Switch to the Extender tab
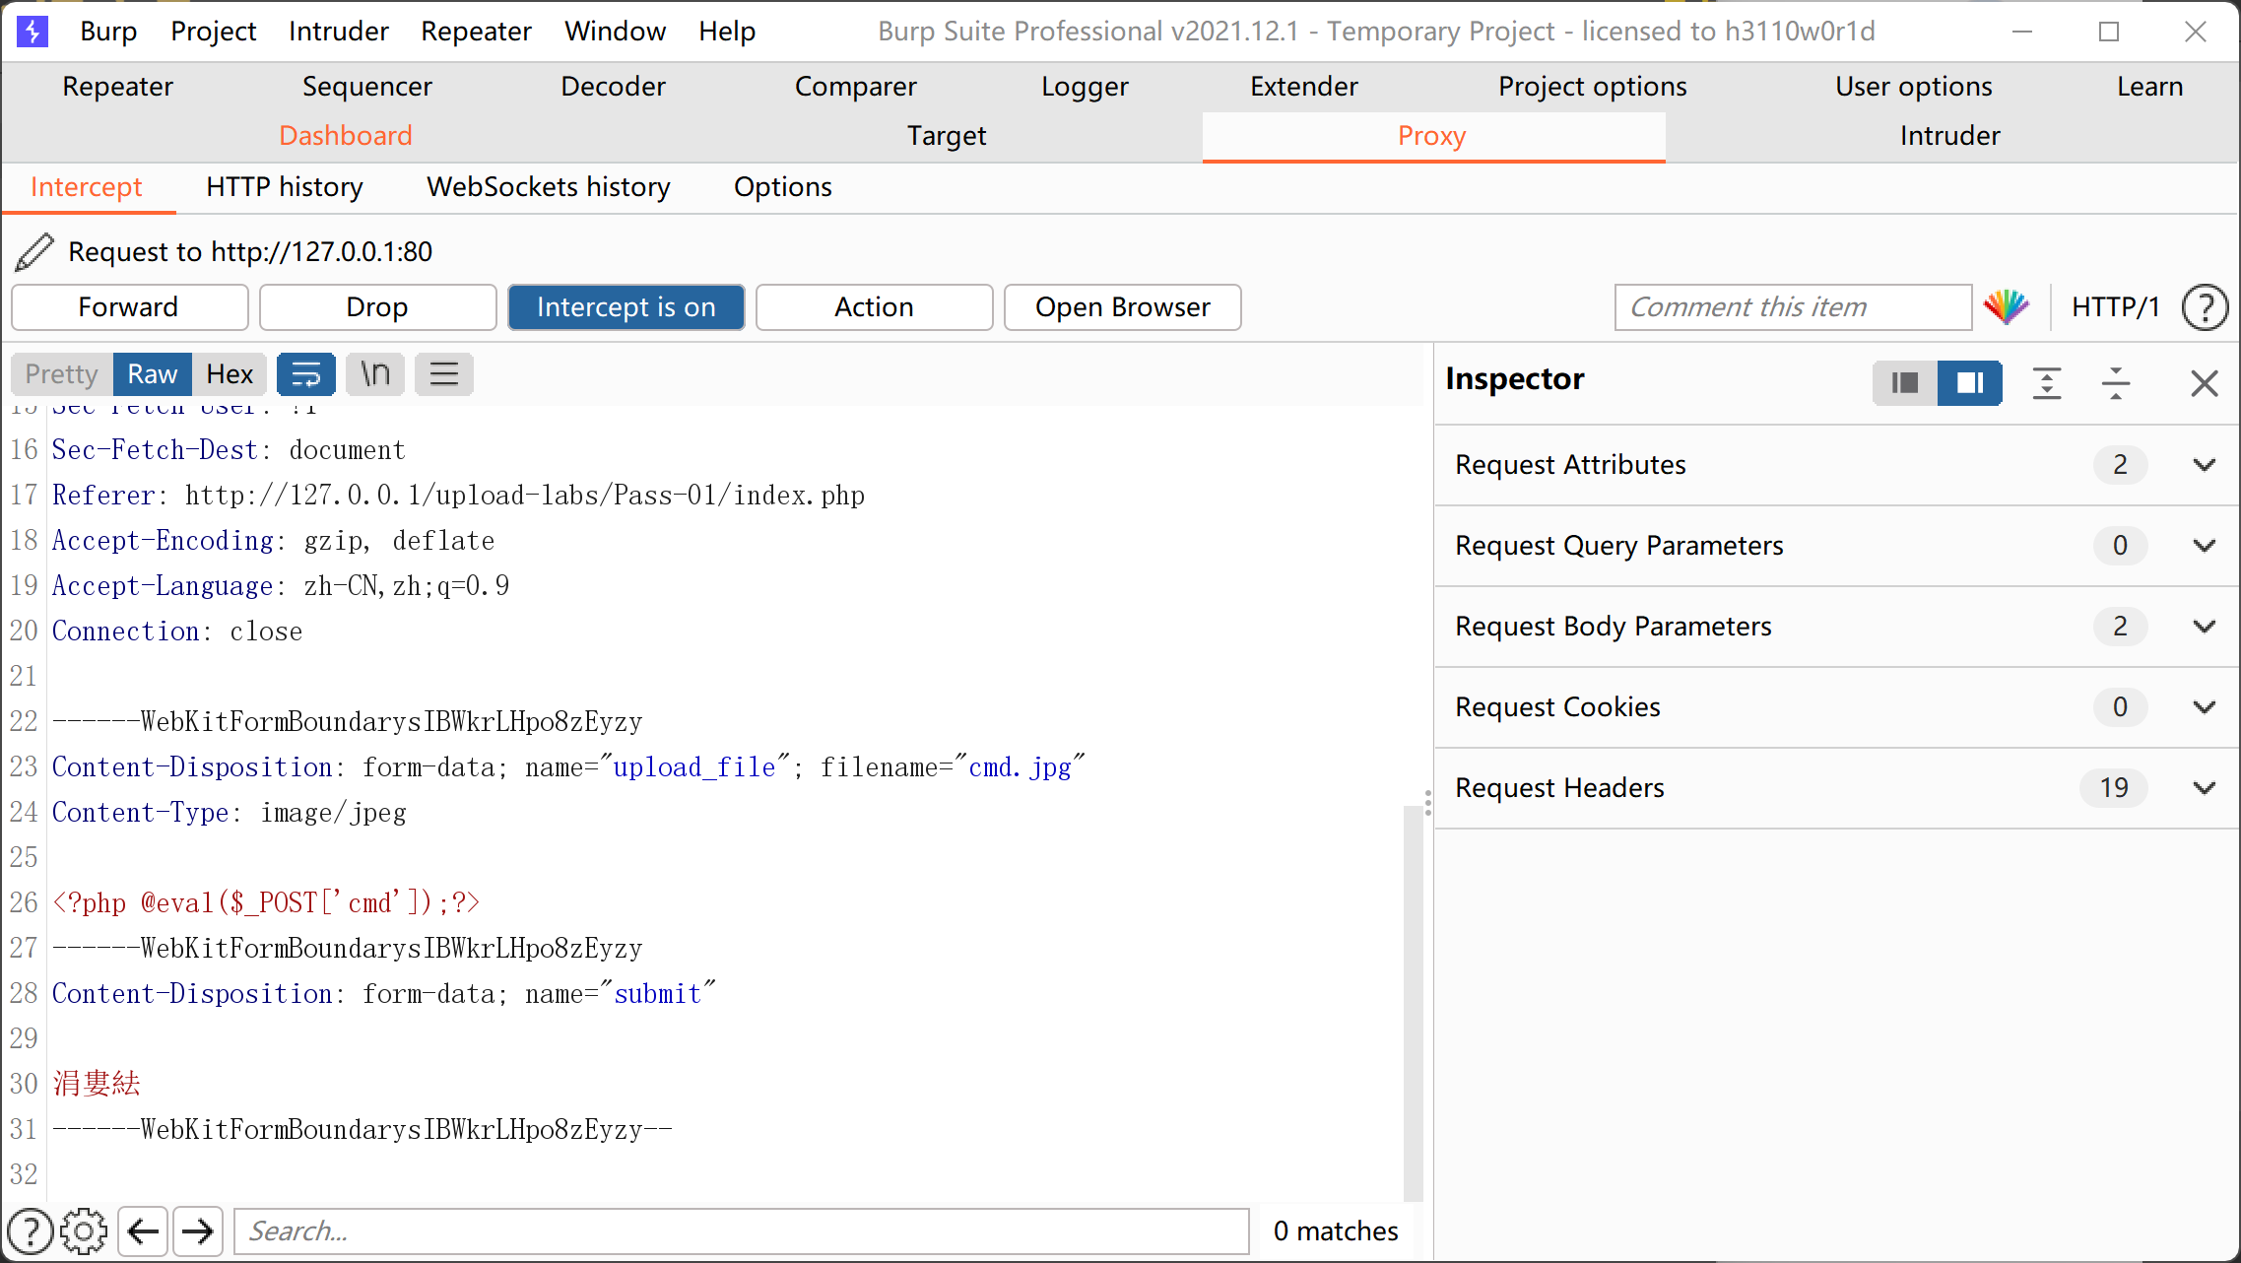2241x1263 pixels. click(x=1304, y=87)
